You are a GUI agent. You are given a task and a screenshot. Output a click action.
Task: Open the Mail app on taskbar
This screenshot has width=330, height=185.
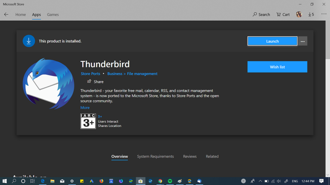tap(62, 181)
